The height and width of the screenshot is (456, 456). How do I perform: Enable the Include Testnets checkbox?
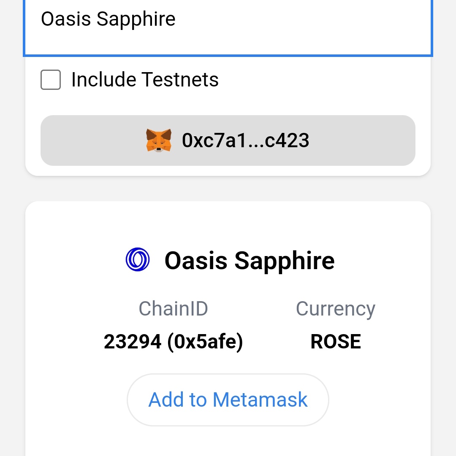[51, 80]
